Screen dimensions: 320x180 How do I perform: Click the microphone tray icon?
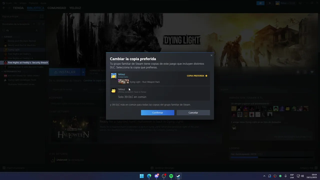coord(285,176)
